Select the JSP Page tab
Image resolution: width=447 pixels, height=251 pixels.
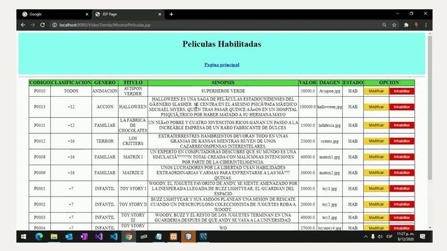point(128,14)
